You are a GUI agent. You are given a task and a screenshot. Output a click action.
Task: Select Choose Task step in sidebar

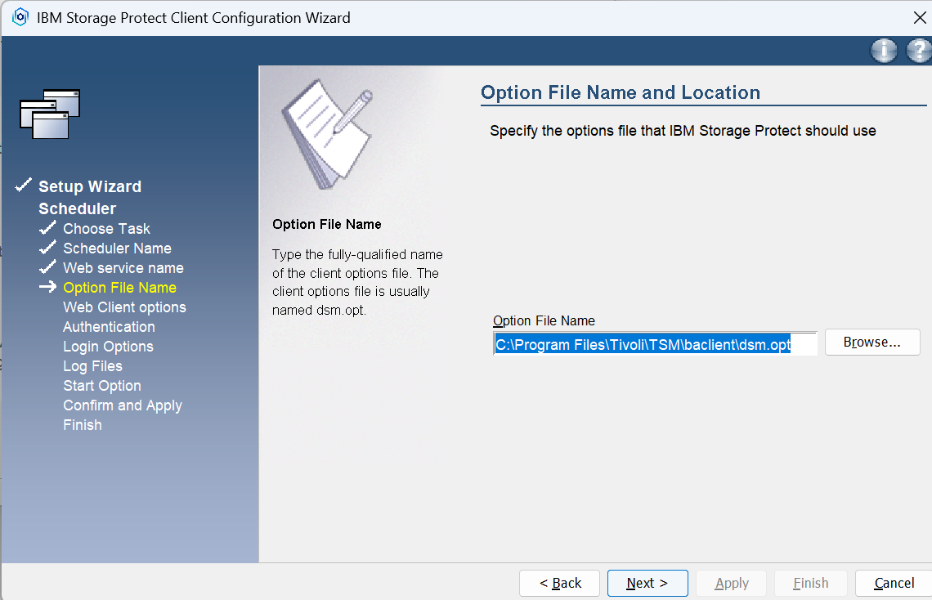[x=106, y=229]
